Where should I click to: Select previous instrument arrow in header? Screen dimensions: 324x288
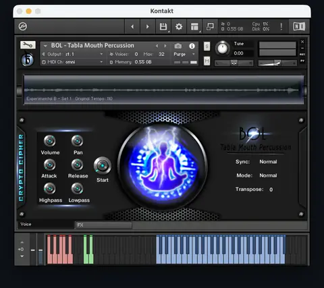157,46
